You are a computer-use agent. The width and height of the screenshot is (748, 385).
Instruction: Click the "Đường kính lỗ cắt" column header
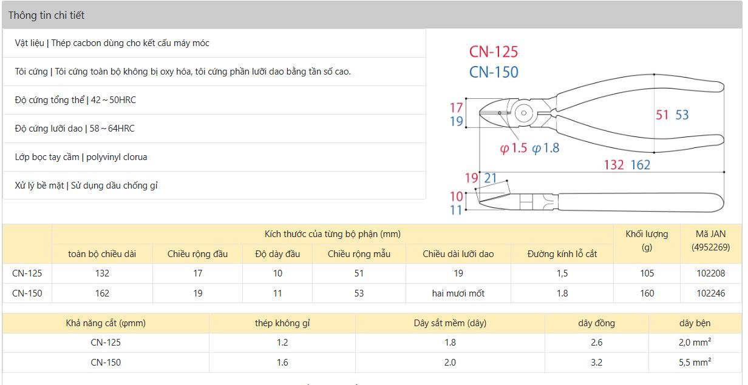click(562, 254)
